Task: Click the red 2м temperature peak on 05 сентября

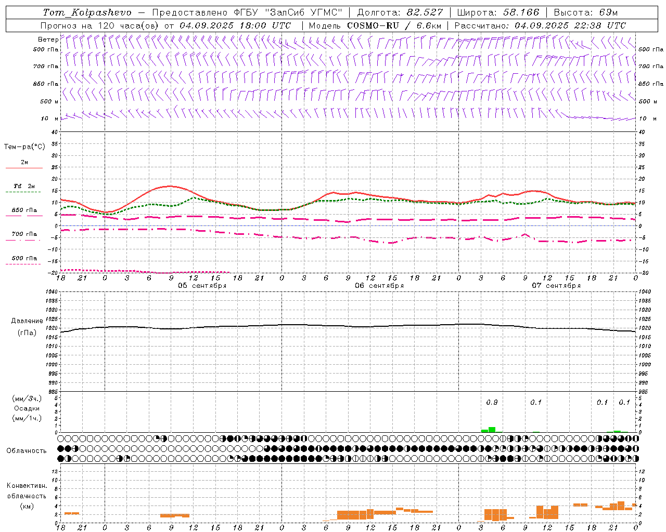Action: tap(169, 186)
